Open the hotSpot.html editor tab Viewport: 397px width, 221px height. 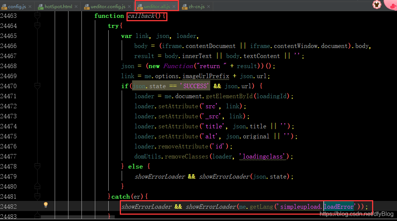pyautogui.click(x=58, y=7)
